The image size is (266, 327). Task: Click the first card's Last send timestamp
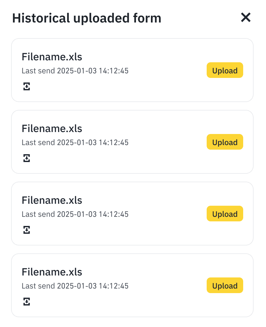(x=75, y=71)
